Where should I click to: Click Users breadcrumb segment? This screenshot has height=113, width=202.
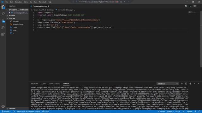coord(36,10)
